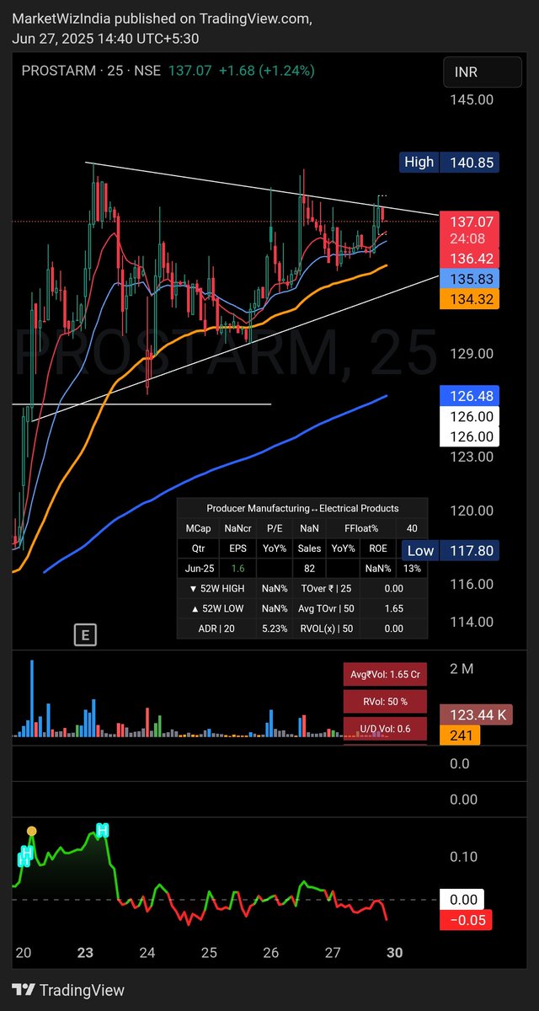Screen dimensions: 539x1011
Task: Click the MCap cell in the data table
Action: [198, 528]
